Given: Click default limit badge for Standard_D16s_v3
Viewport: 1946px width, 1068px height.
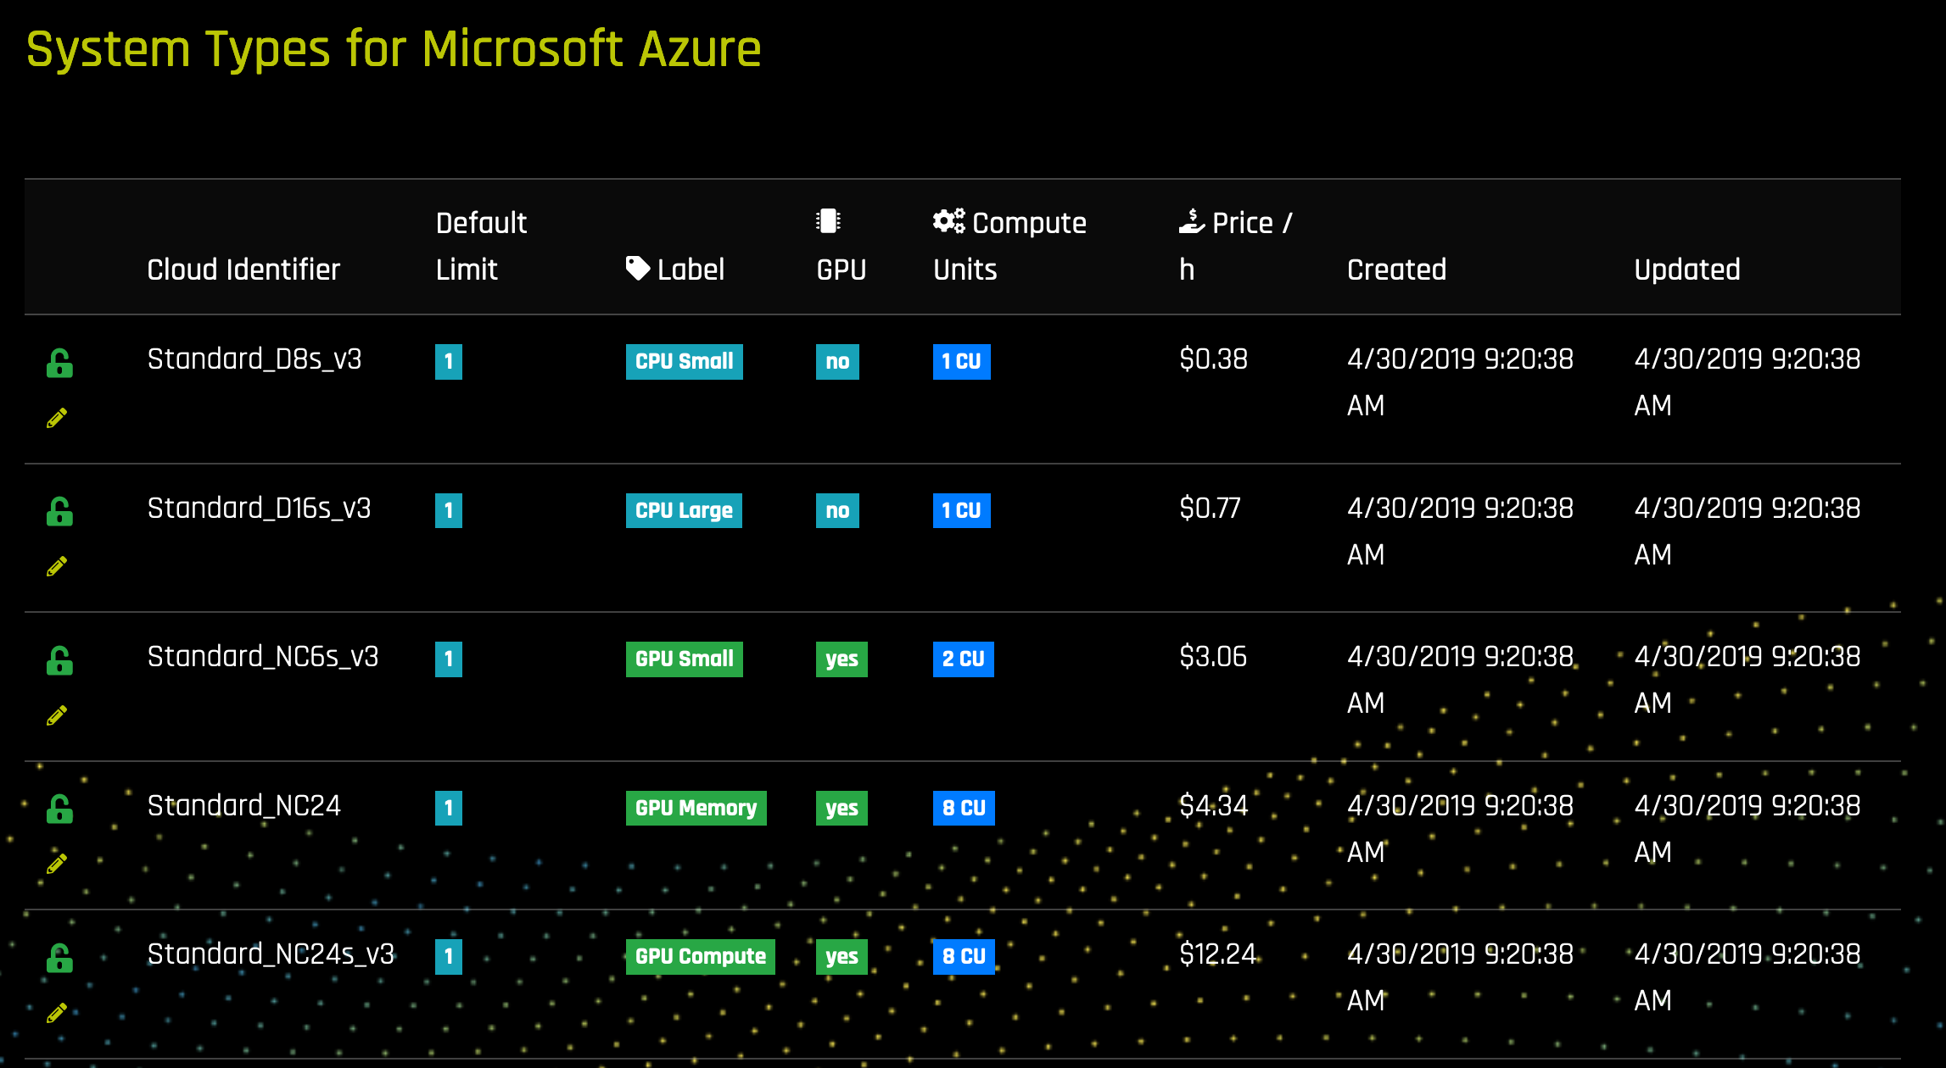Looking at the screenshot, I should click(449, 510).
